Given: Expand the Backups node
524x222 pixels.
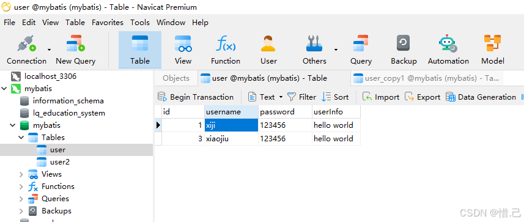Looking at the screenshot, I should pyautogui.click(x=21, y=212).
